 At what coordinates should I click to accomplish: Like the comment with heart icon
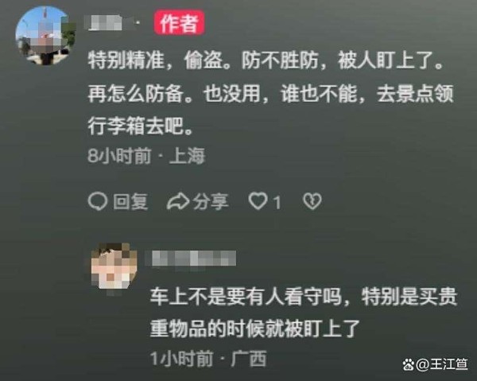[258, 201]
